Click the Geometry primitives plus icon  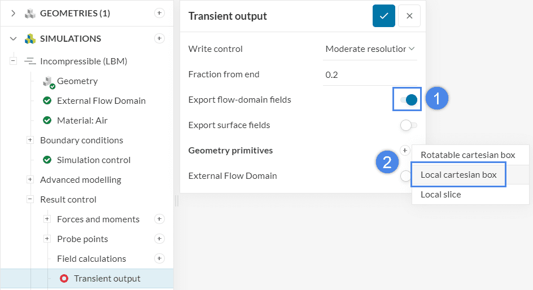[405, 150]
